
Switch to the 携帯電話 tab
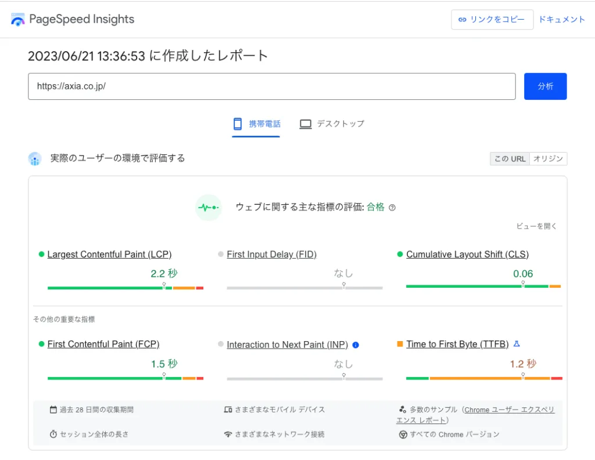[256, 124]
